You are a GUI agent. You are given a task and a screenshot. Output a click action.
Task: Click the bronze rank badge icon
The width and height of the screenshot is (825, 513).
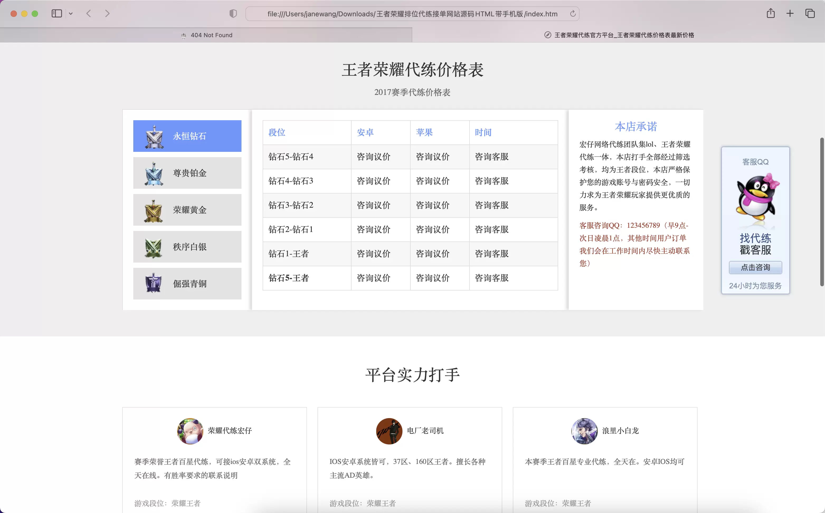pos(154,283)
